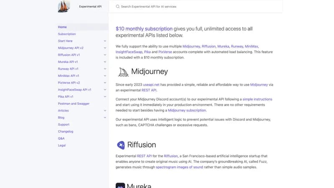This screenshot has width=334, height=188.
Task: Expand the Articles chevron
Action: click(x=105, y=111)
